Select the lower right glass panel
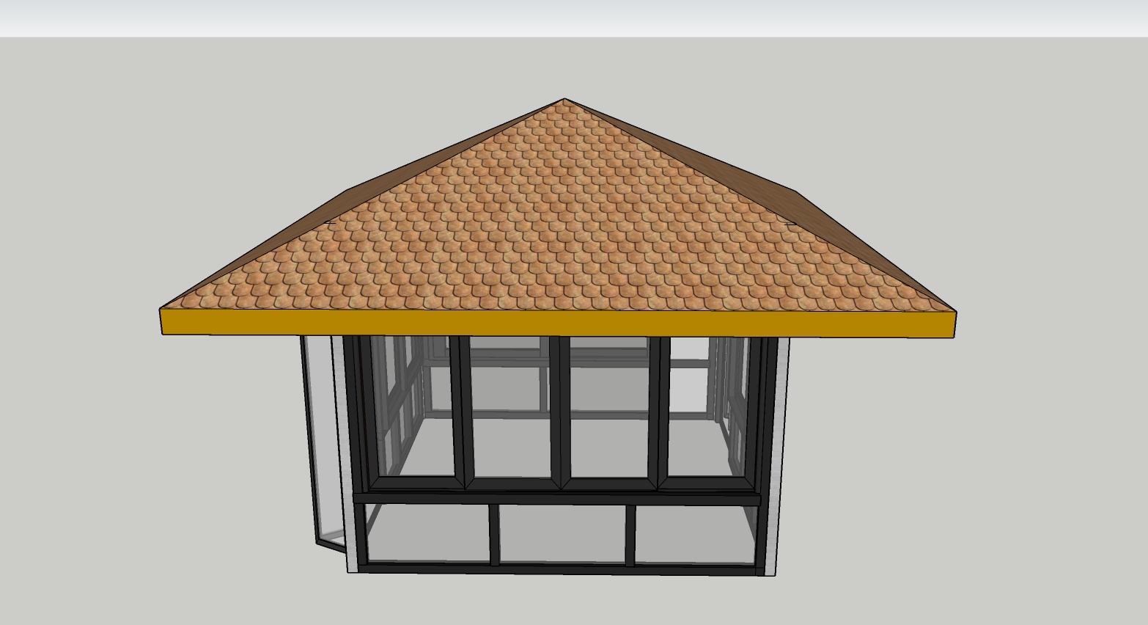1148x625 pixels. [x=693, y=534]
